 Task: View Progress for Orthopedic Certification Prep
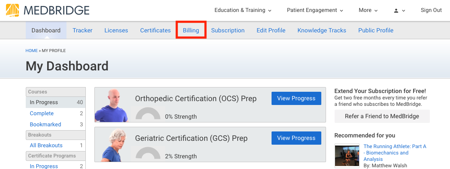[296, 99]
